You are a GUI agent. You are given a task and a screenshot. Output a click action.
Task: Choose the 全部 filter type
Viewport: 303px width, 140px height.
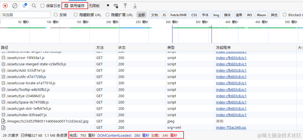pyautogui.click(x=141, y=15)
